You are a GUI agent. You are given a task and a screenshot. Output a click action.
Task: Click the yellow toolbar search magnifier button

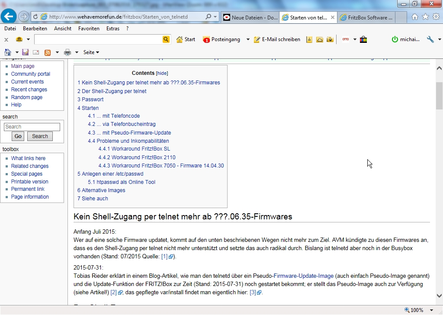coord(166,39)
